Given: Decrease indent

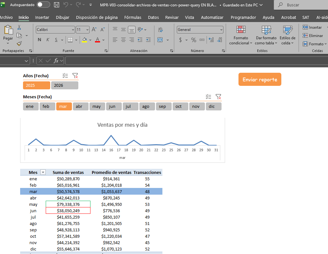Looking at the screenshot, I should point(140,40).
